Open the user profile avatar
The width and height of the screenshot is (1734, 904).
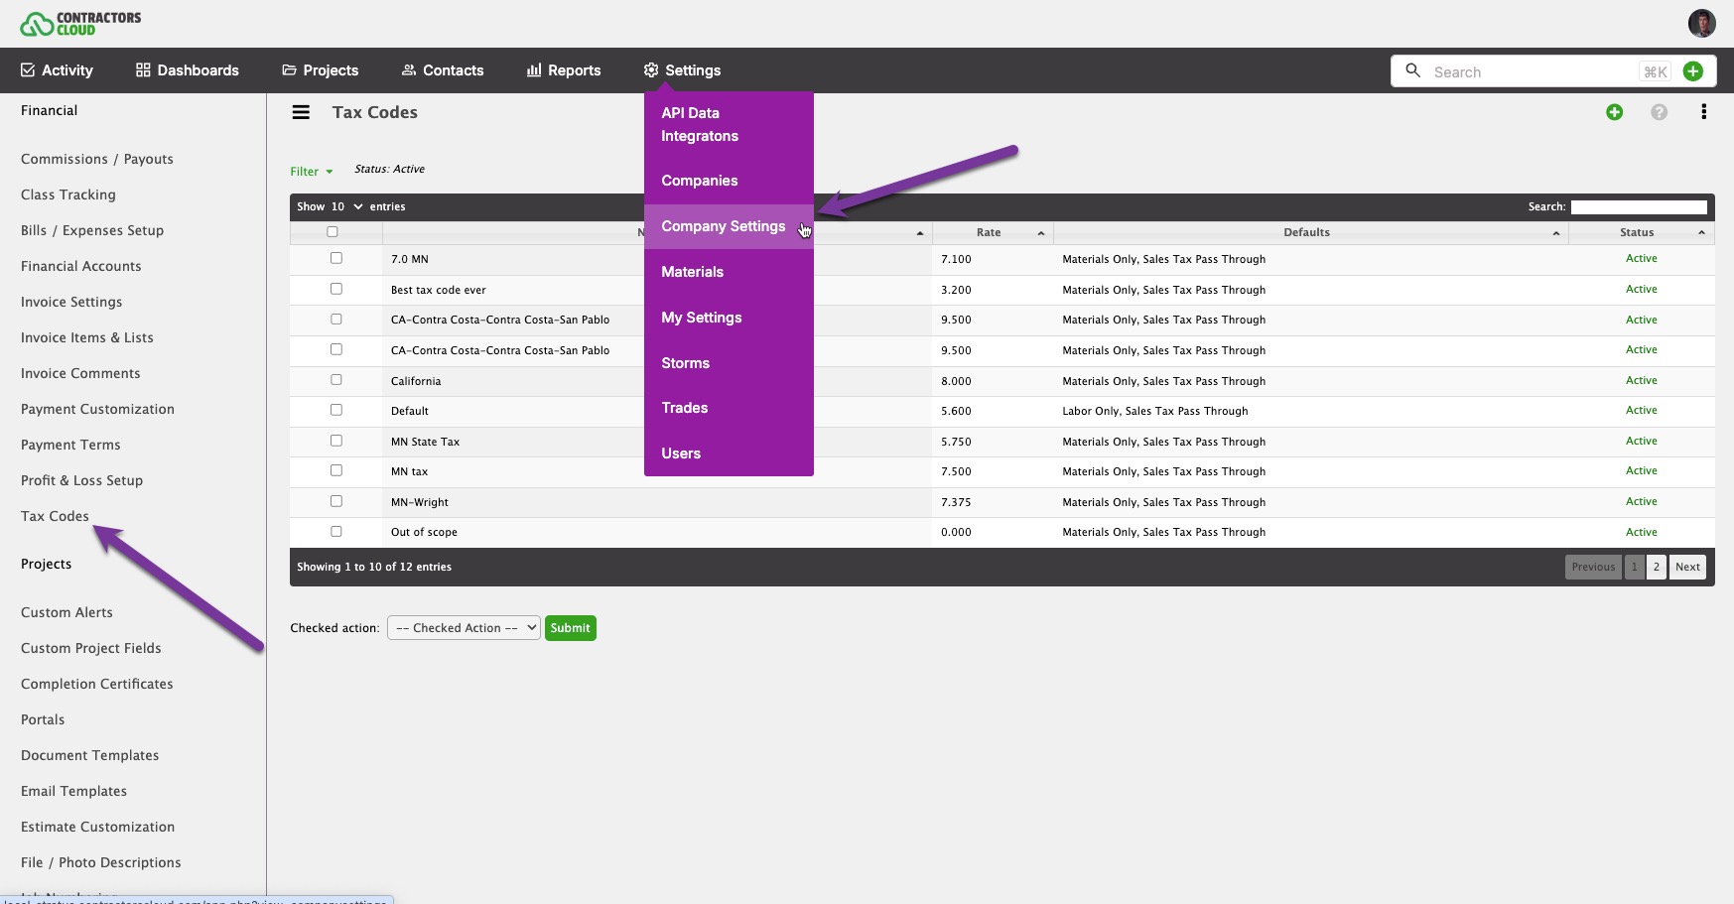pyautogui.click(x=1701, y=23)
